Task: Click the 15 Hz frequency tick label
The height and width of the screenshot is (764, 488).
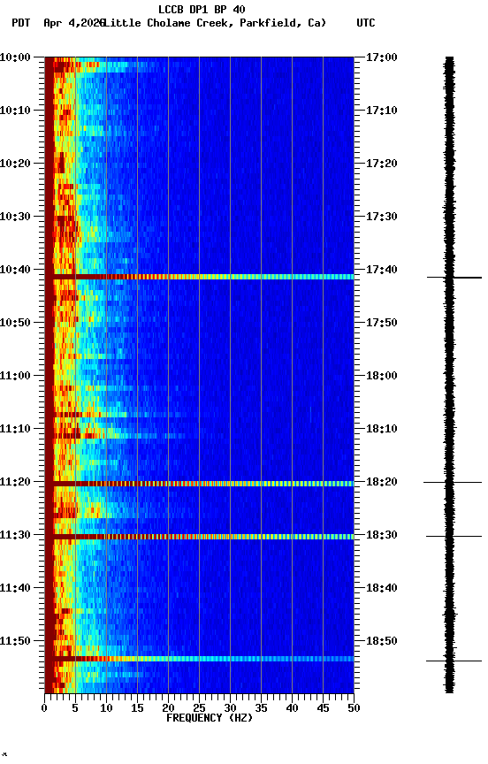Action: pos(137,708)
